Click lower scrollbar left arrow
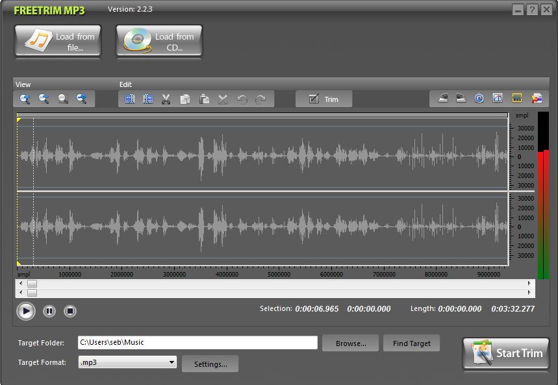The image size is (558, 385). (x=21, y=293)
